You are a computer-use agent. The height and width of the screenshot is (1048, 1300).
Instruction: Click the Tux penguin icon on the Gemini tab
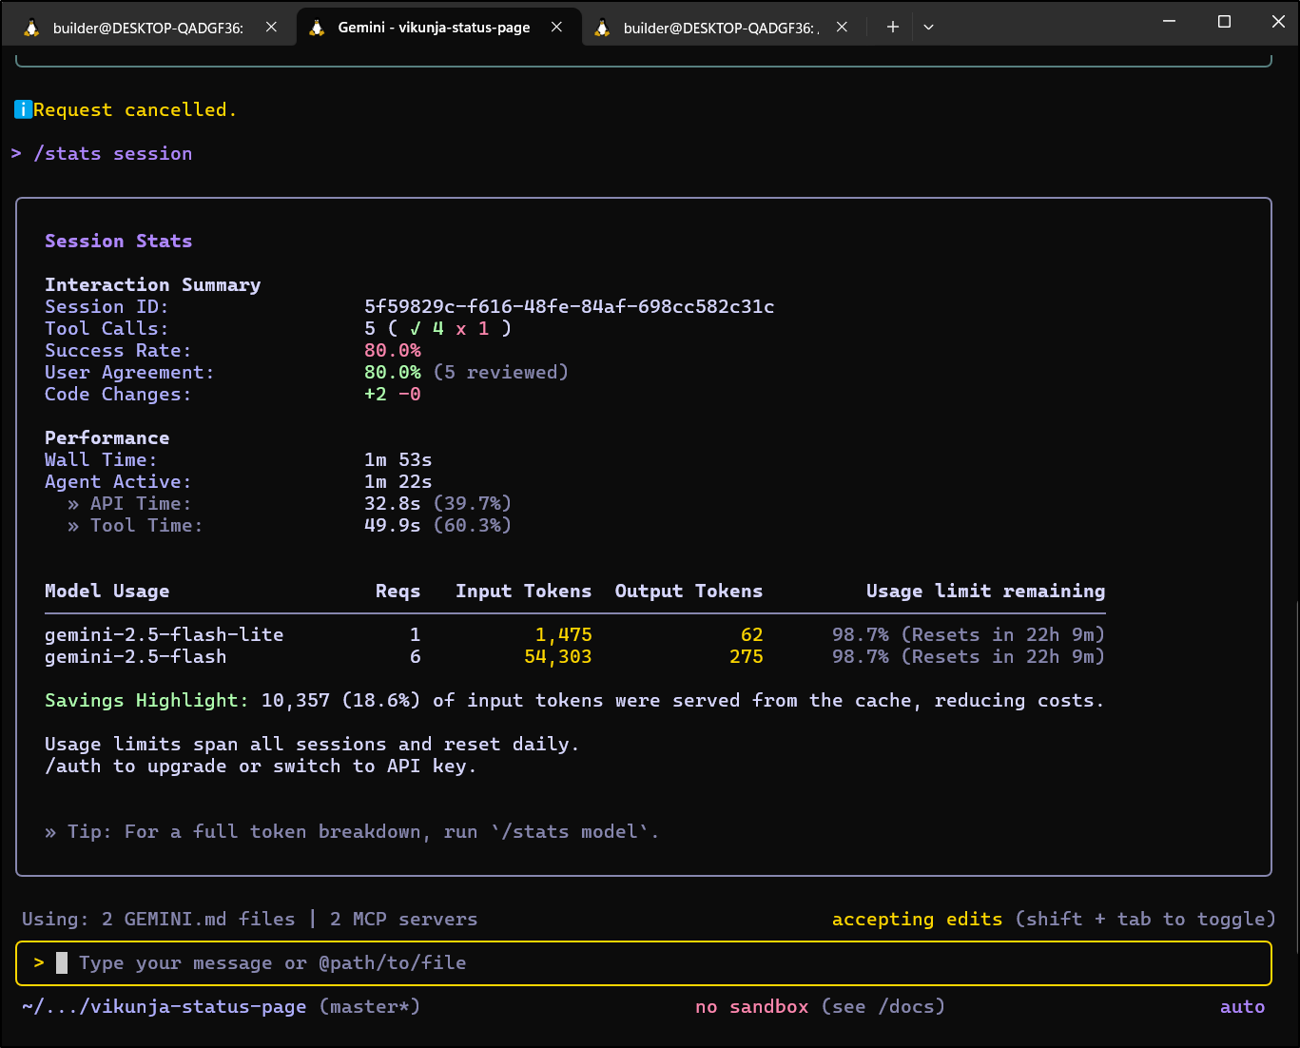(318, 28)
